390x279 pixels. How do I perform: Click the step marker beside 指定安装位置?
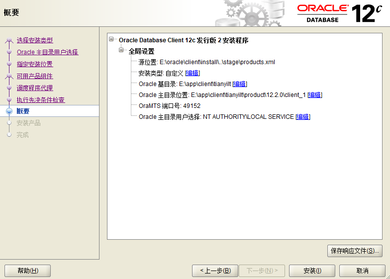pyautogui.click(x=9, y=64)
